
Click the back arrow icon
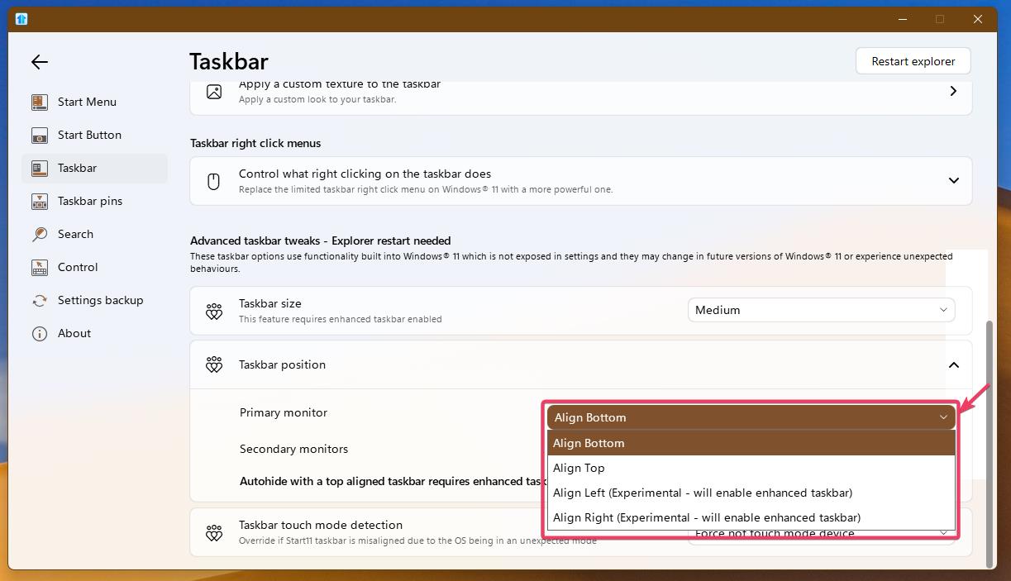(x=39, y=62)
